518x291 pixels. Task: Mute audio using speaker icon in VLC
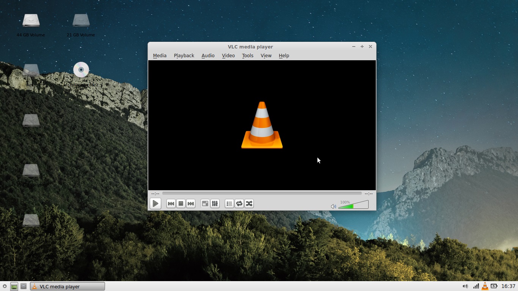(333, 207)
